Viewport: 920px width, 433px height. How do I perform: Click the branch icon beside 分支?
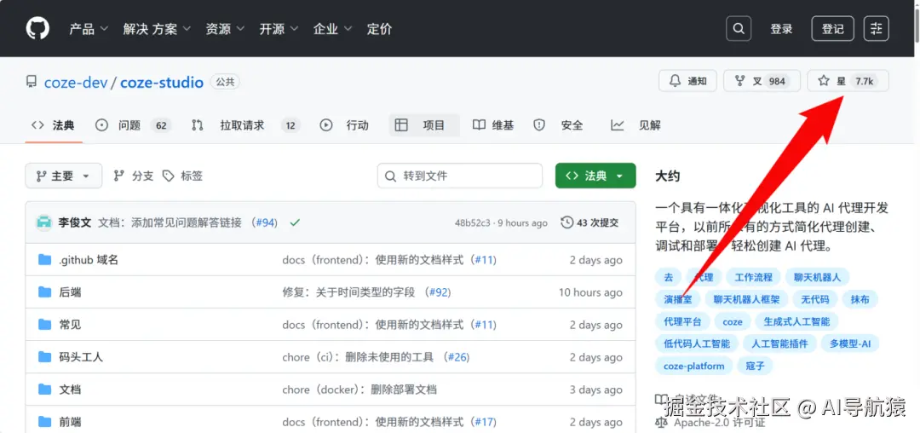tap(119, 176)
